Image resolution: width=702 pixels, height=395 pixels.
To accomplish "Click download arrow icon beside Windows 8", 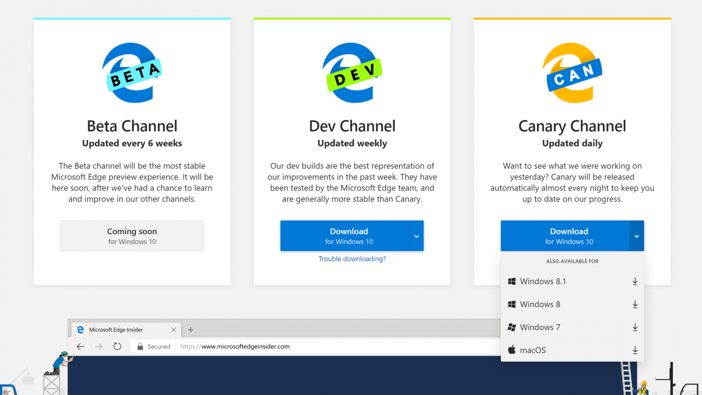I will (x=635, y=304).
